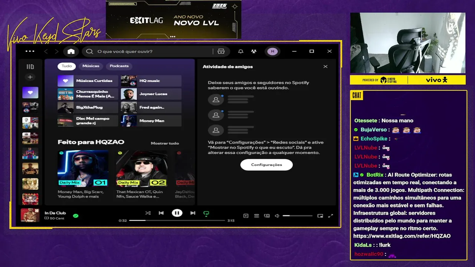Image resolution: width=475 pixels, height=267 pixels.
Task: Enter full screen with the arrows icon
Action: pos(331,216)
